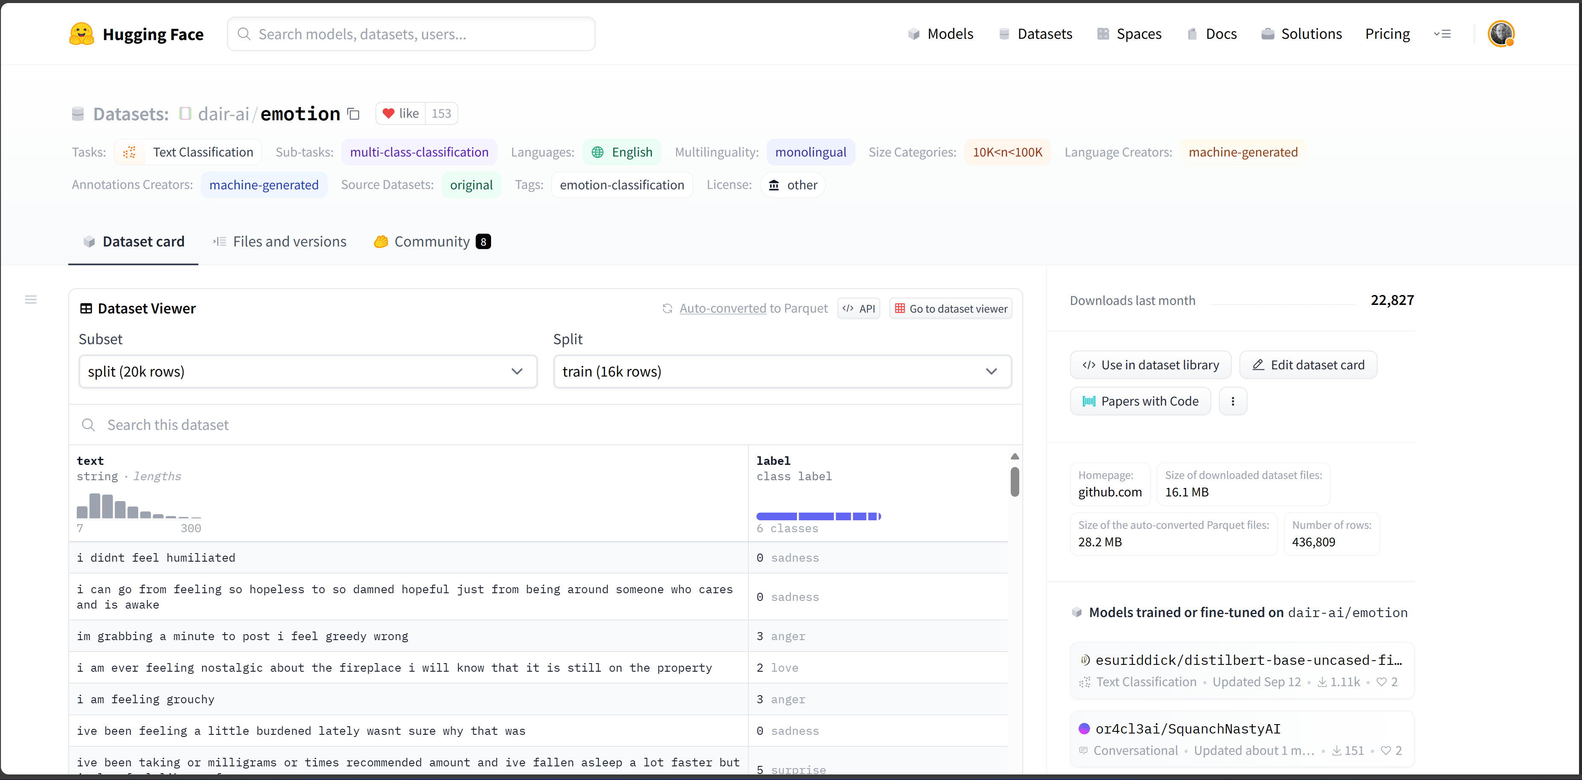Click the text length histogram
Screen dimensions: 1582x780
pos(139,506)
